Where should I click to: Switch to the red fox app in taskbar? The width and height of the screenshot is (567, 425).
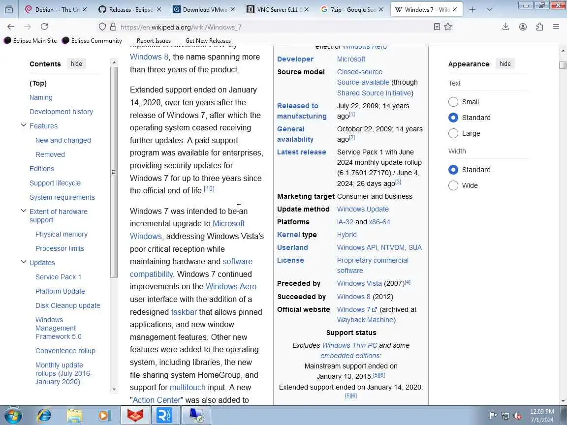pos(135,416)
